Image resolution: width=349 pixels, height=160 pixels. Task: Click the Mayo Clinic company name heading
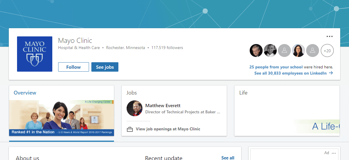point(75,41)
